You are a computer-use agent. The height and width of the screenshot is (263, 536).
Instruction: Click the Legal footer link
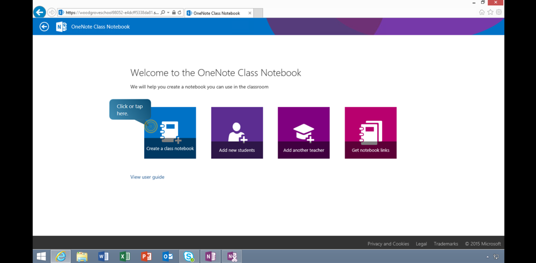421,244
